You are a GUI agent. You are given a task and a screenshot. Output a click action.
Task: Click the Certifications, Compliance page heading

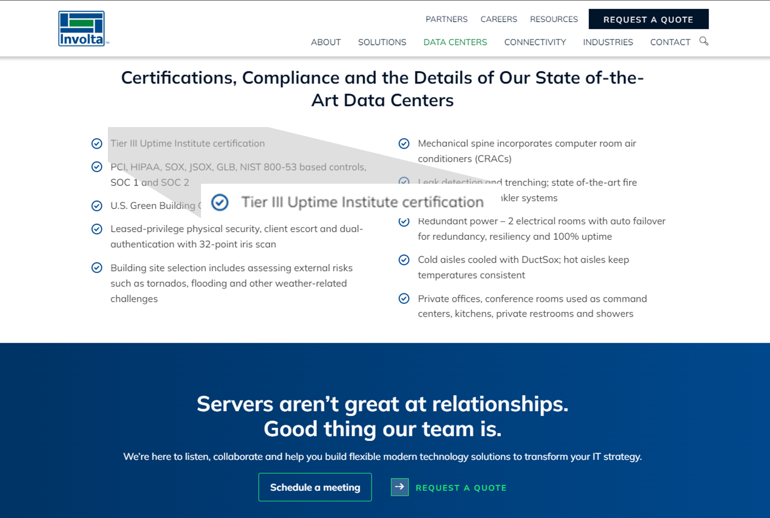point(382,89)
